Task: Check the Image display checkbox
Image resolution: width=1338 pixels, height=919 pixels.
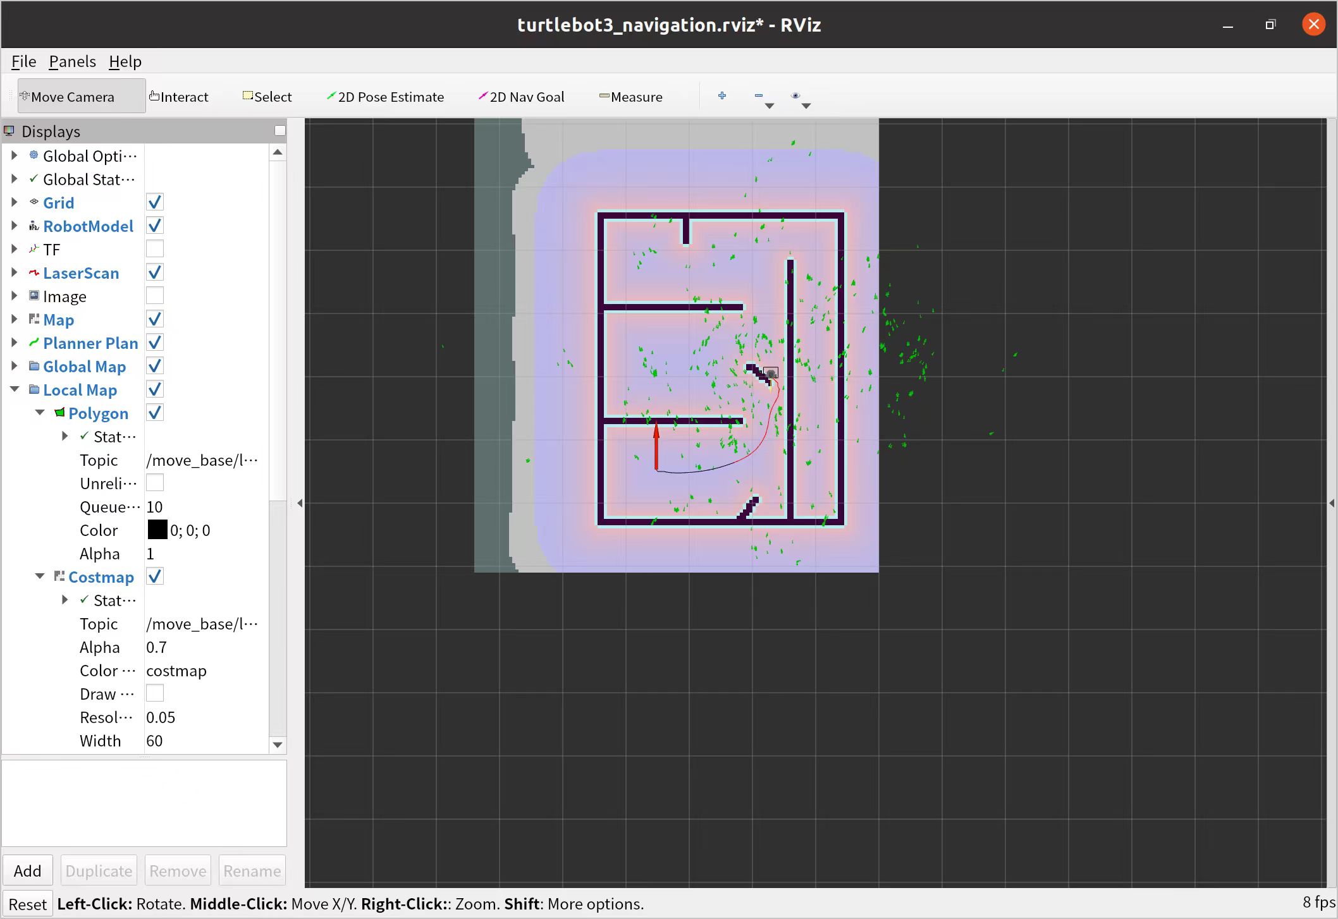Action: tap(155, 296)
